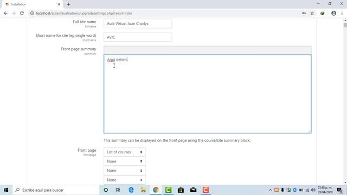Switch to Chrome in the taskbar
This screenshot has height=195, width=347.
pos(156,190)
